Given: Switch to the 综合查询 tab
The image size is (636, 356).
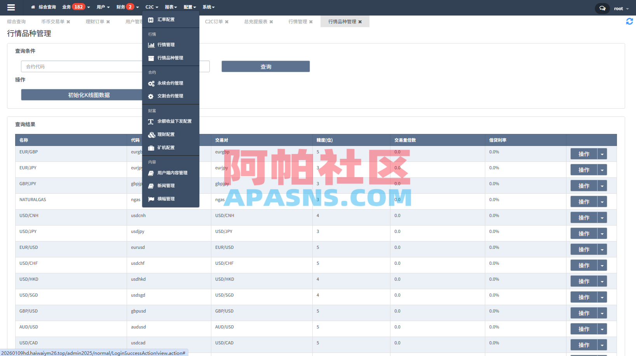Looking at the screenshot, I should point(16,22).
